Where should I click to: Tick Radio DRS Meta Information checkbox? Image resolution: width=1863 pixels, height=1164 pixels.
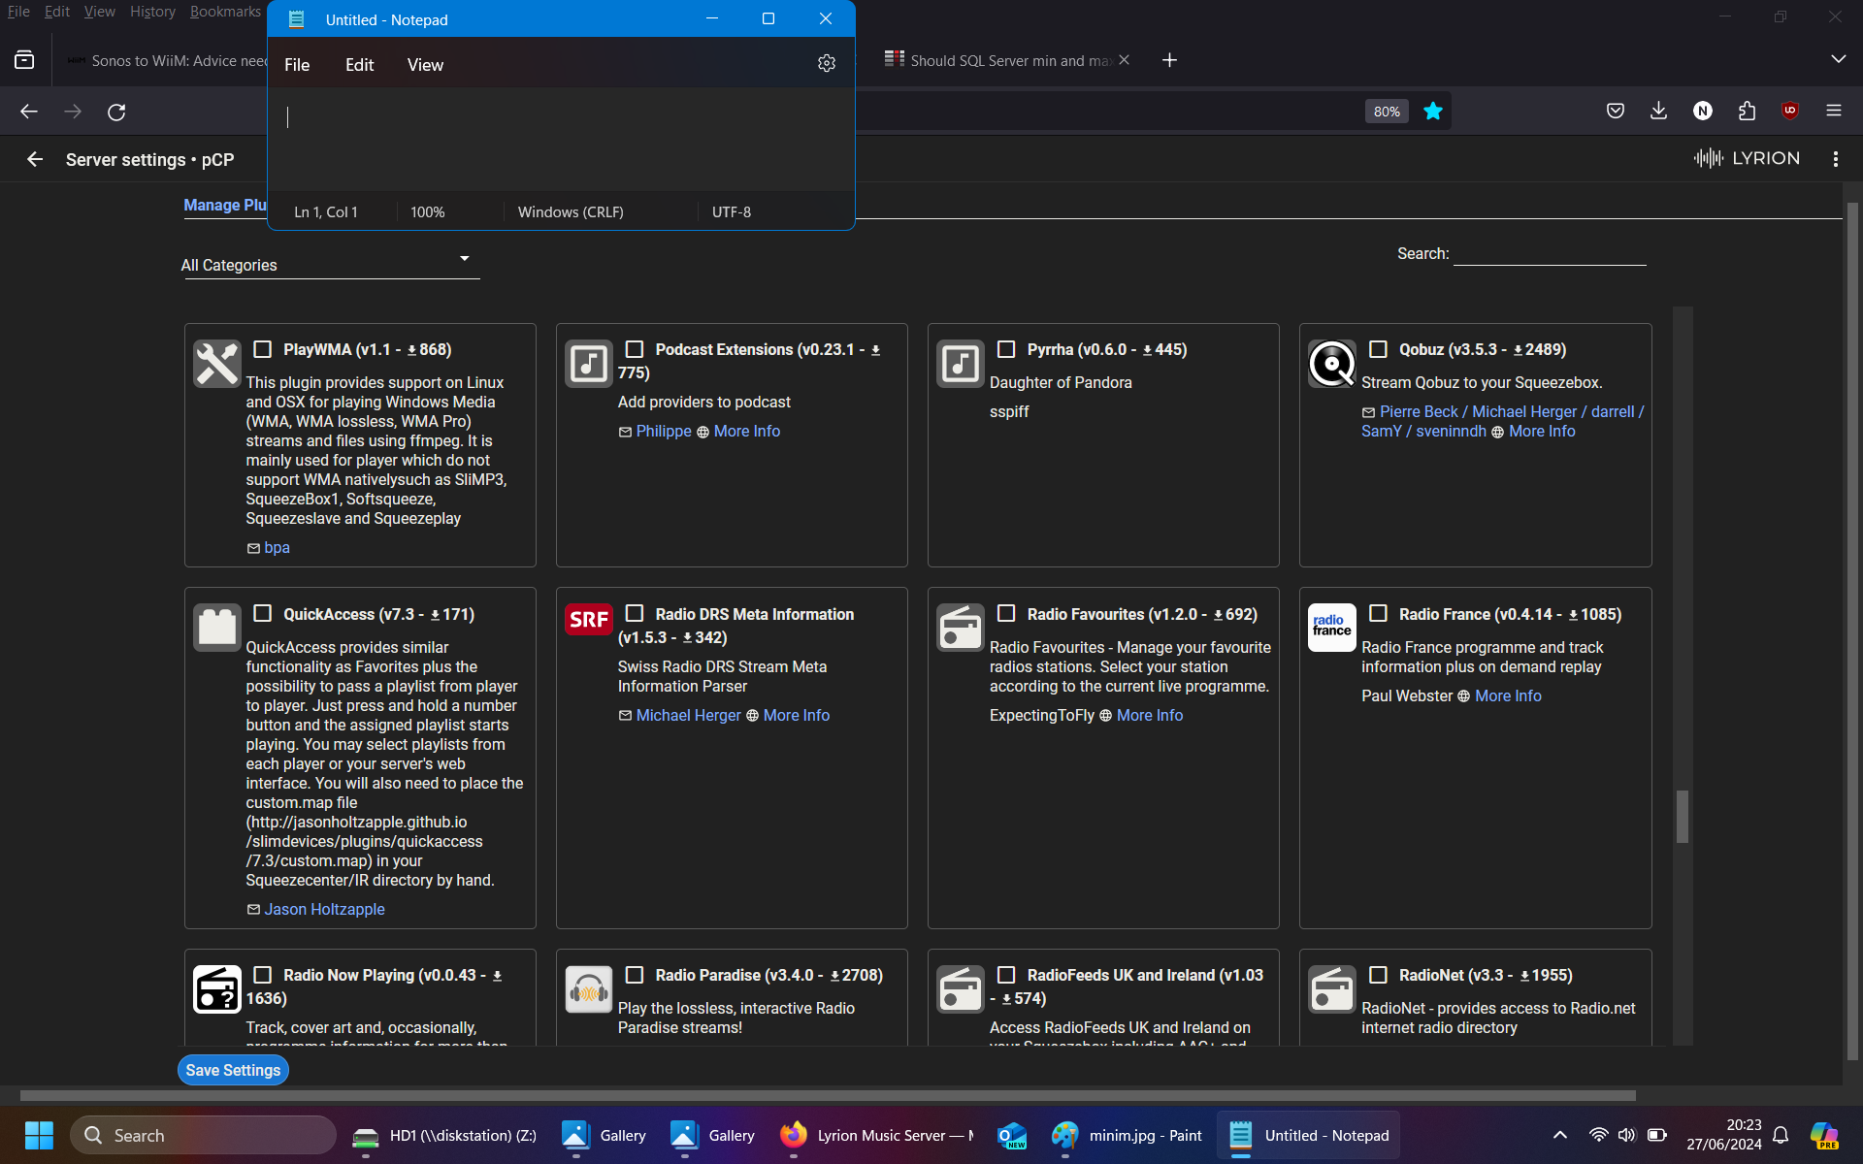tap(635, 613)
